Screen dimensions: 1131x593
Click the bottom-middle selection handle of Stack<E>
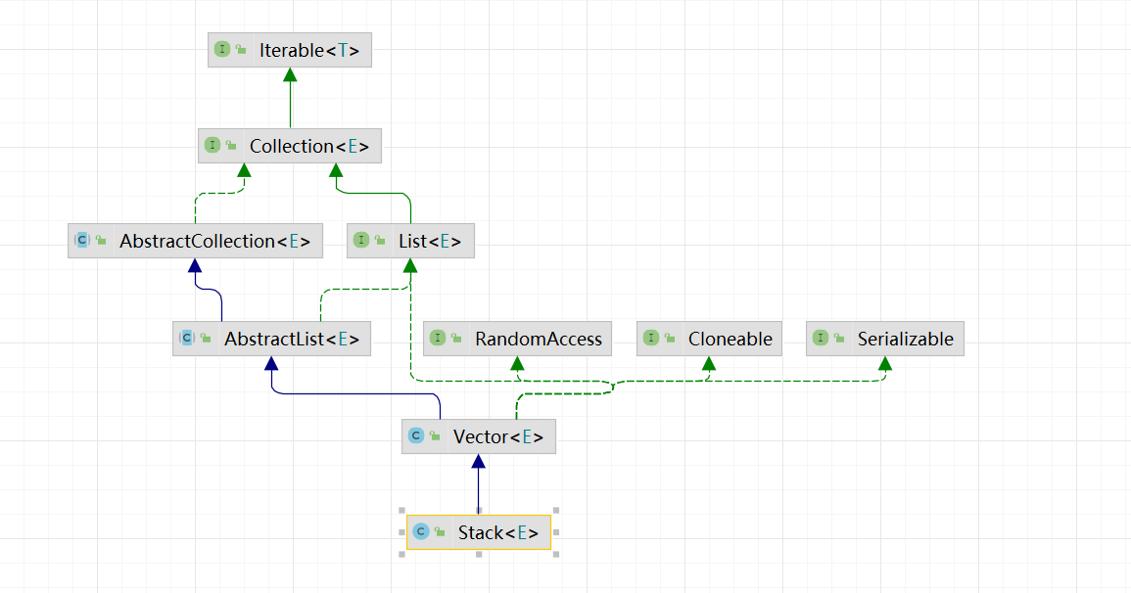tap(479, 554)
